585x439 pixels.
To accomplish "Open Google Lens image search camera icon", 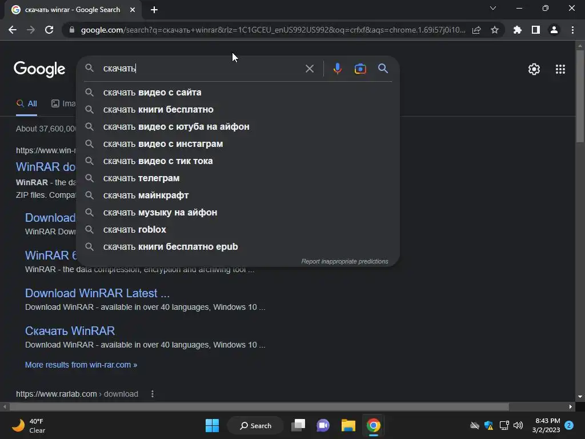I will click(360, 69).
